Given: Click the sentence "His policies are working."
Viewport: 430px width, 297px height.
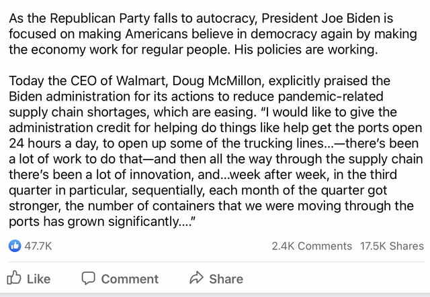Looking at the screenshot, I should tap(306, 50).
